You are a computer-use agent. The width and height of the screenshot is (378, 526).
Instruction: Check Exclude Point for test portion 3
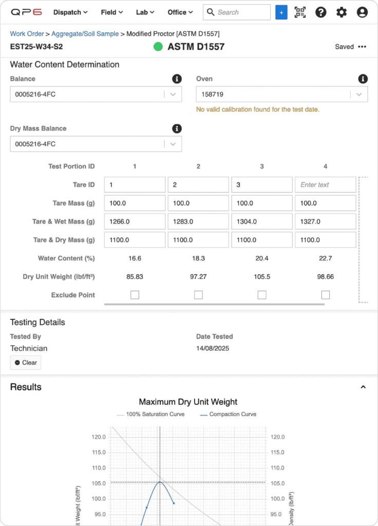(x=262, y=295)
